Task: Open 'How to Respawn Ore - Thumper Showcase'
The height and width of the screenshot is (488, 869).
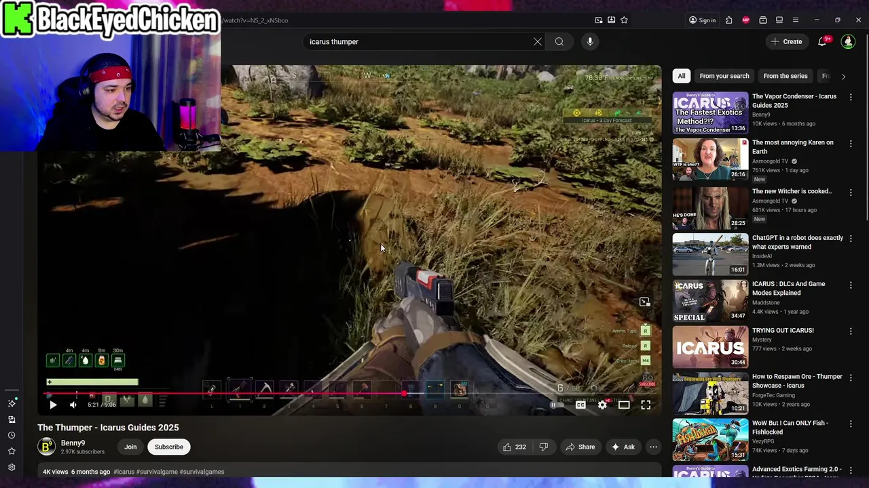Action: click(x=797, y=381)
